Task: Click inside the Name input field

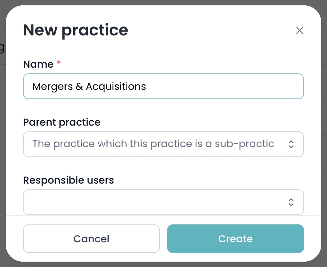Action: tap(163, 86)
